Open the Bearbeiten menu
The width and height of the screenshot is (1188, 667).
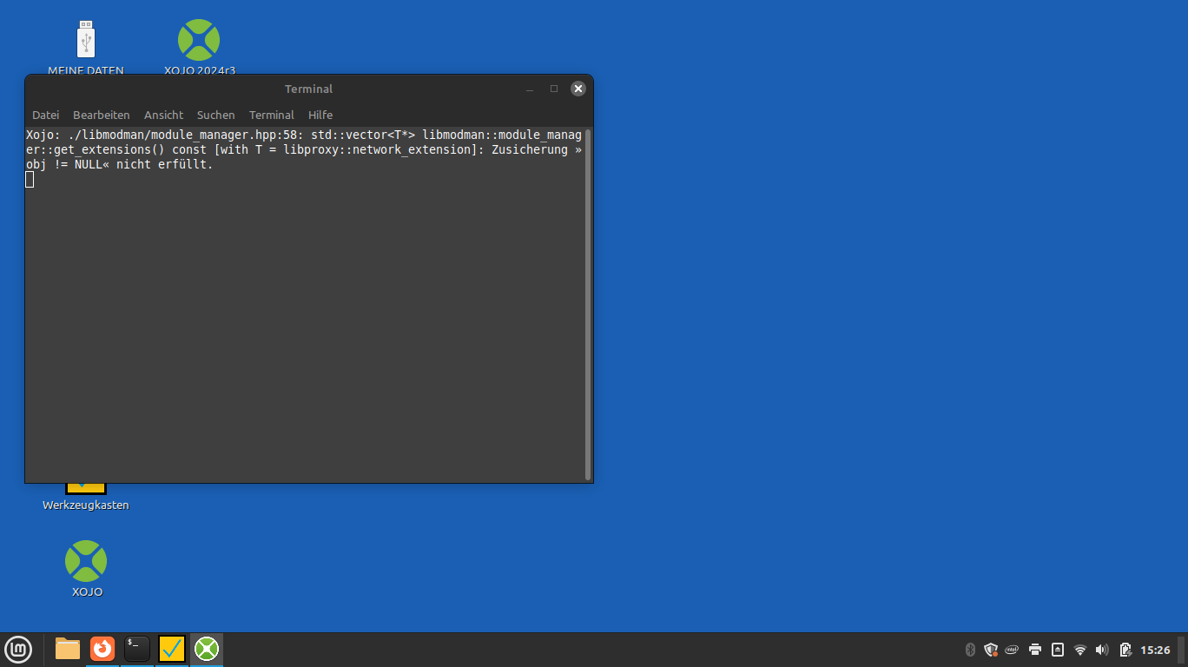tap(101, 115)
